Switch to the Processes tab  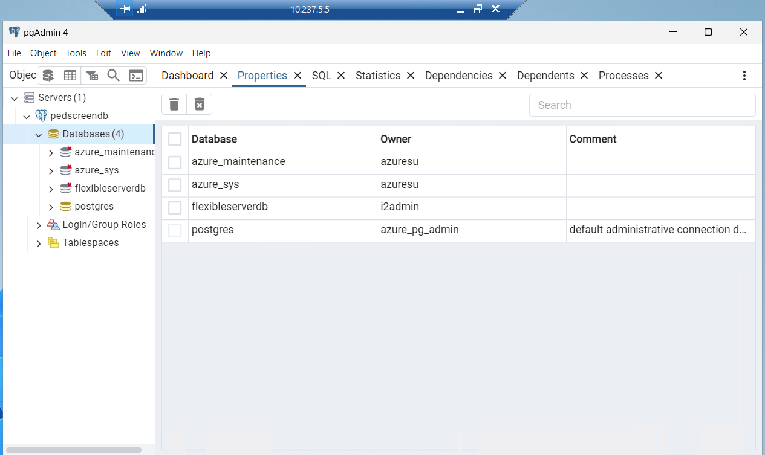(623, 76)
